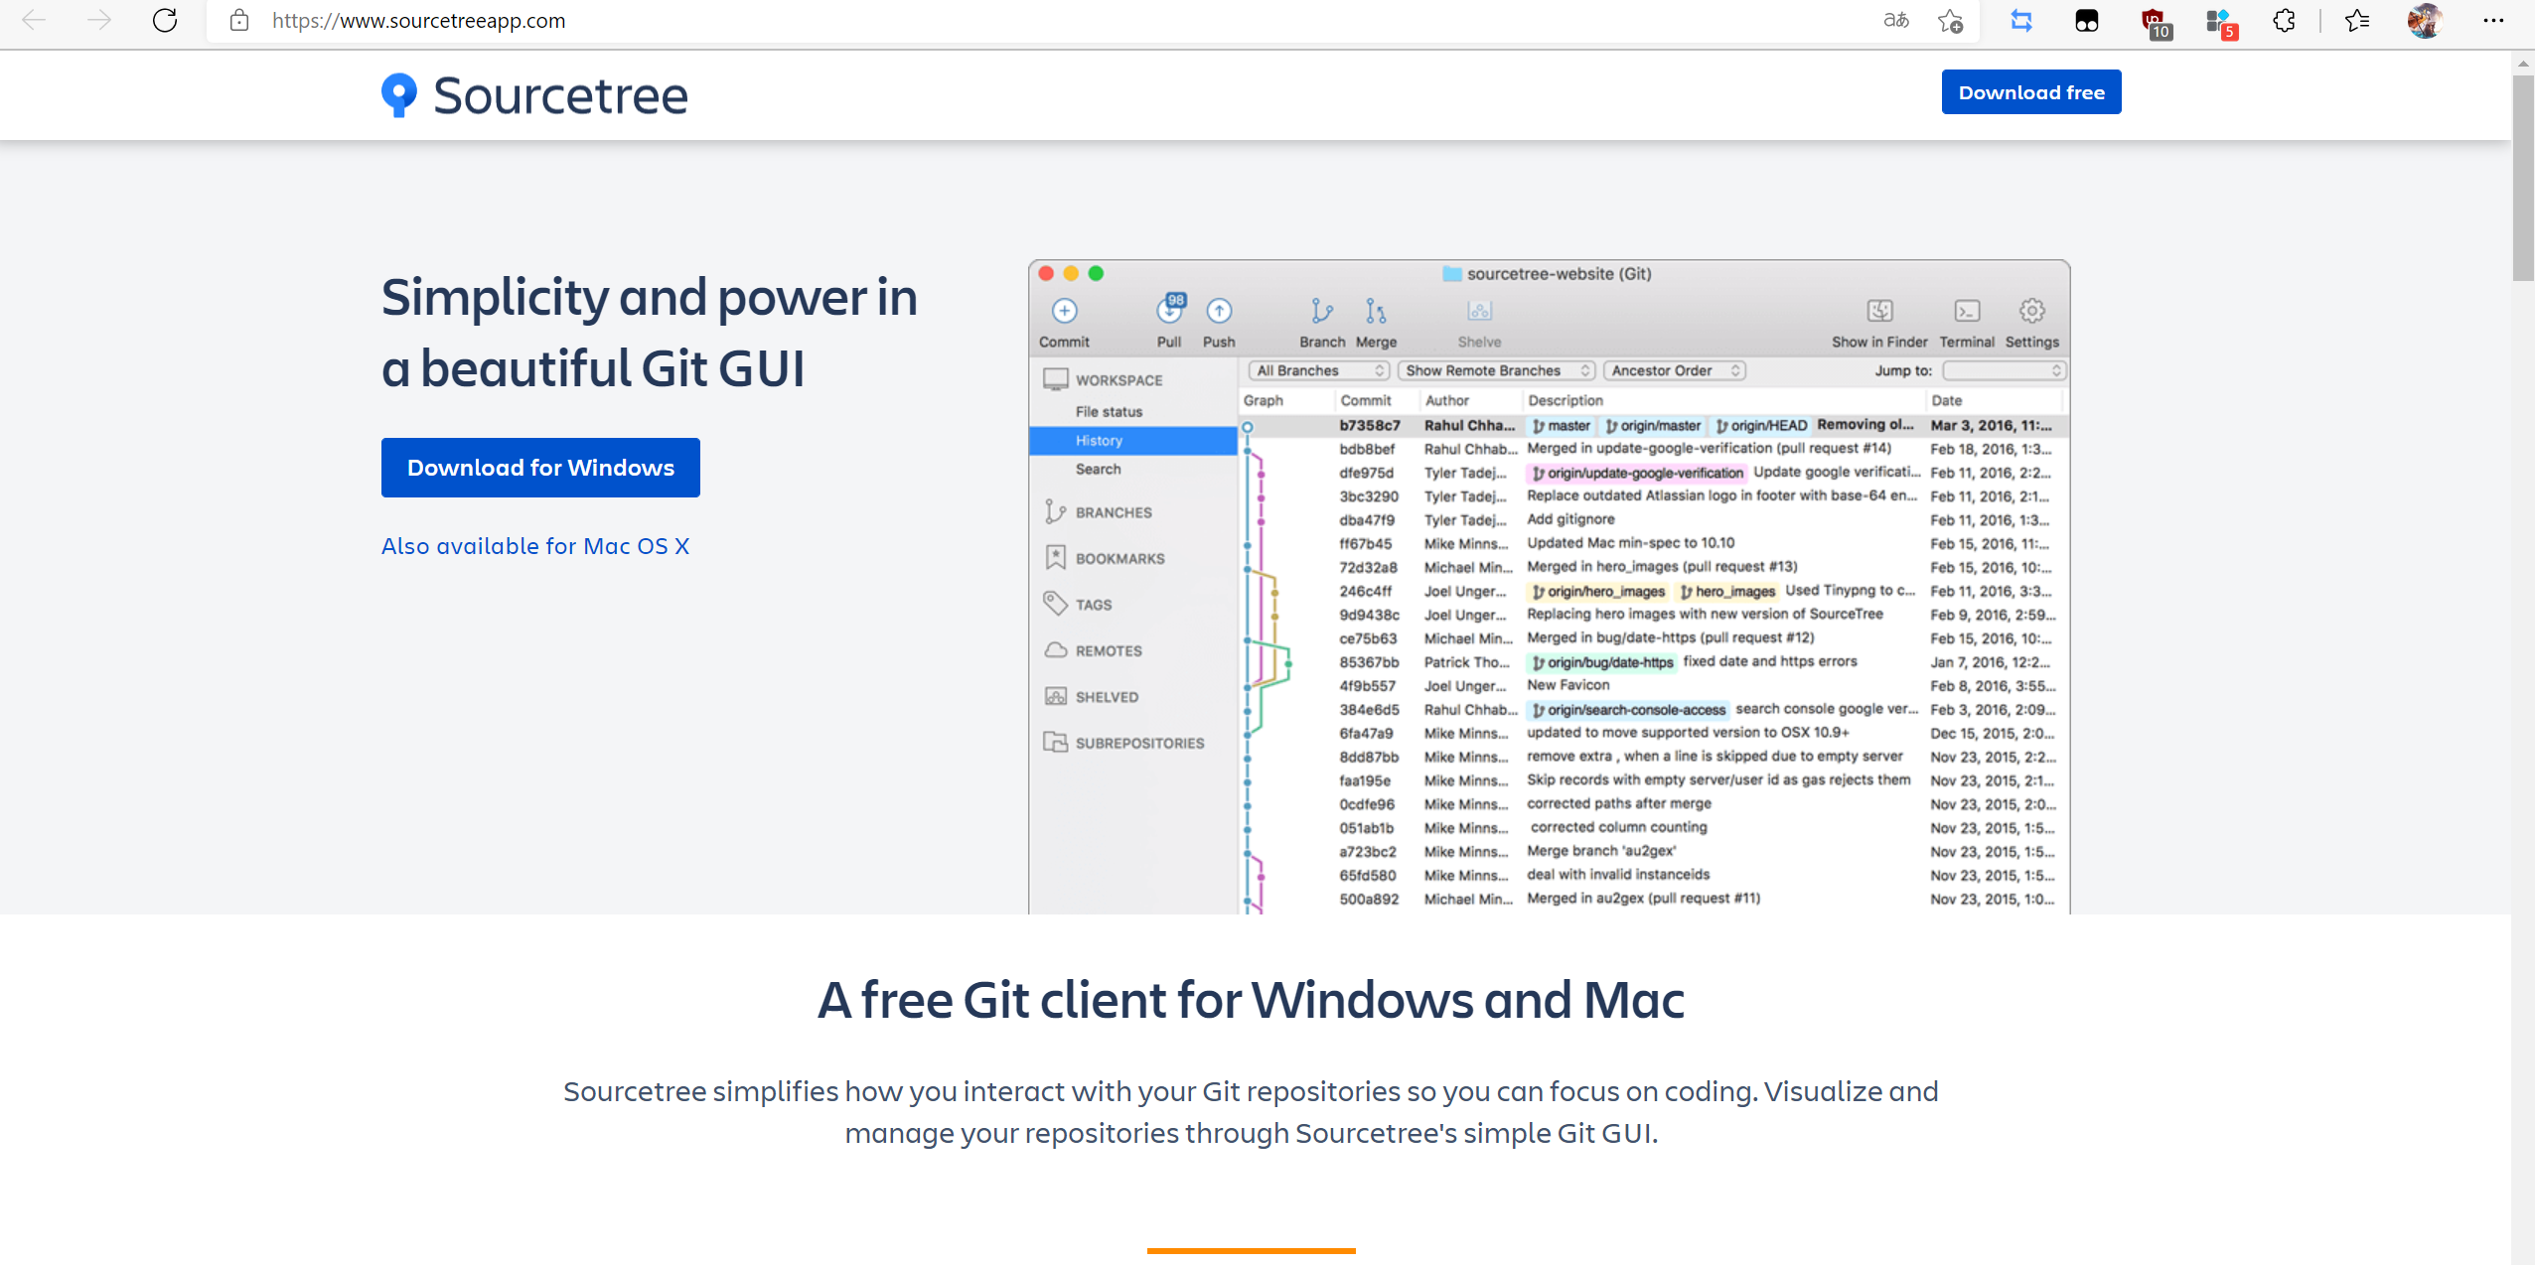2535x1265 pixels.
Task: Expand the Ancestor Order dropdown
Action: (1675, 370)
